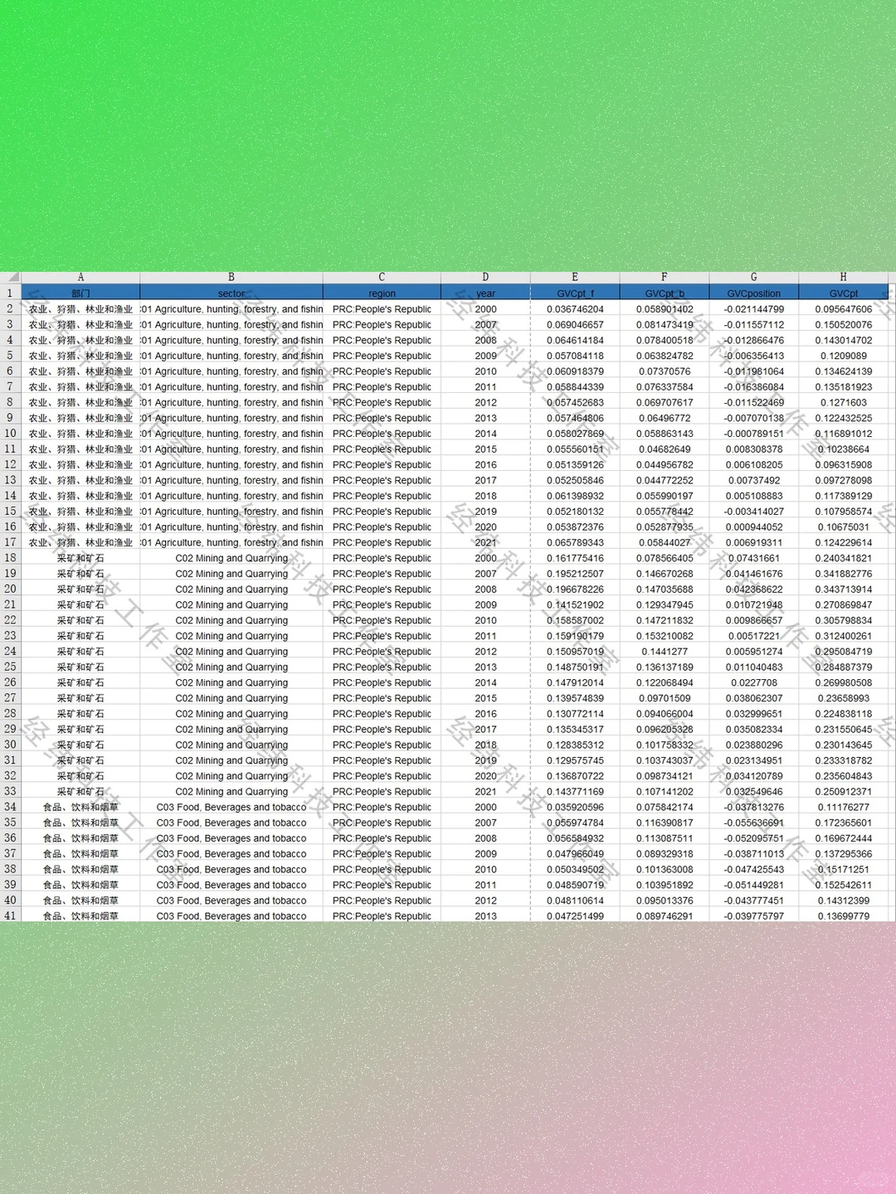Viewport: 896px width, 1194px height.
Task: Click cell value 0.07431661
Action: (x=754, y=557)
